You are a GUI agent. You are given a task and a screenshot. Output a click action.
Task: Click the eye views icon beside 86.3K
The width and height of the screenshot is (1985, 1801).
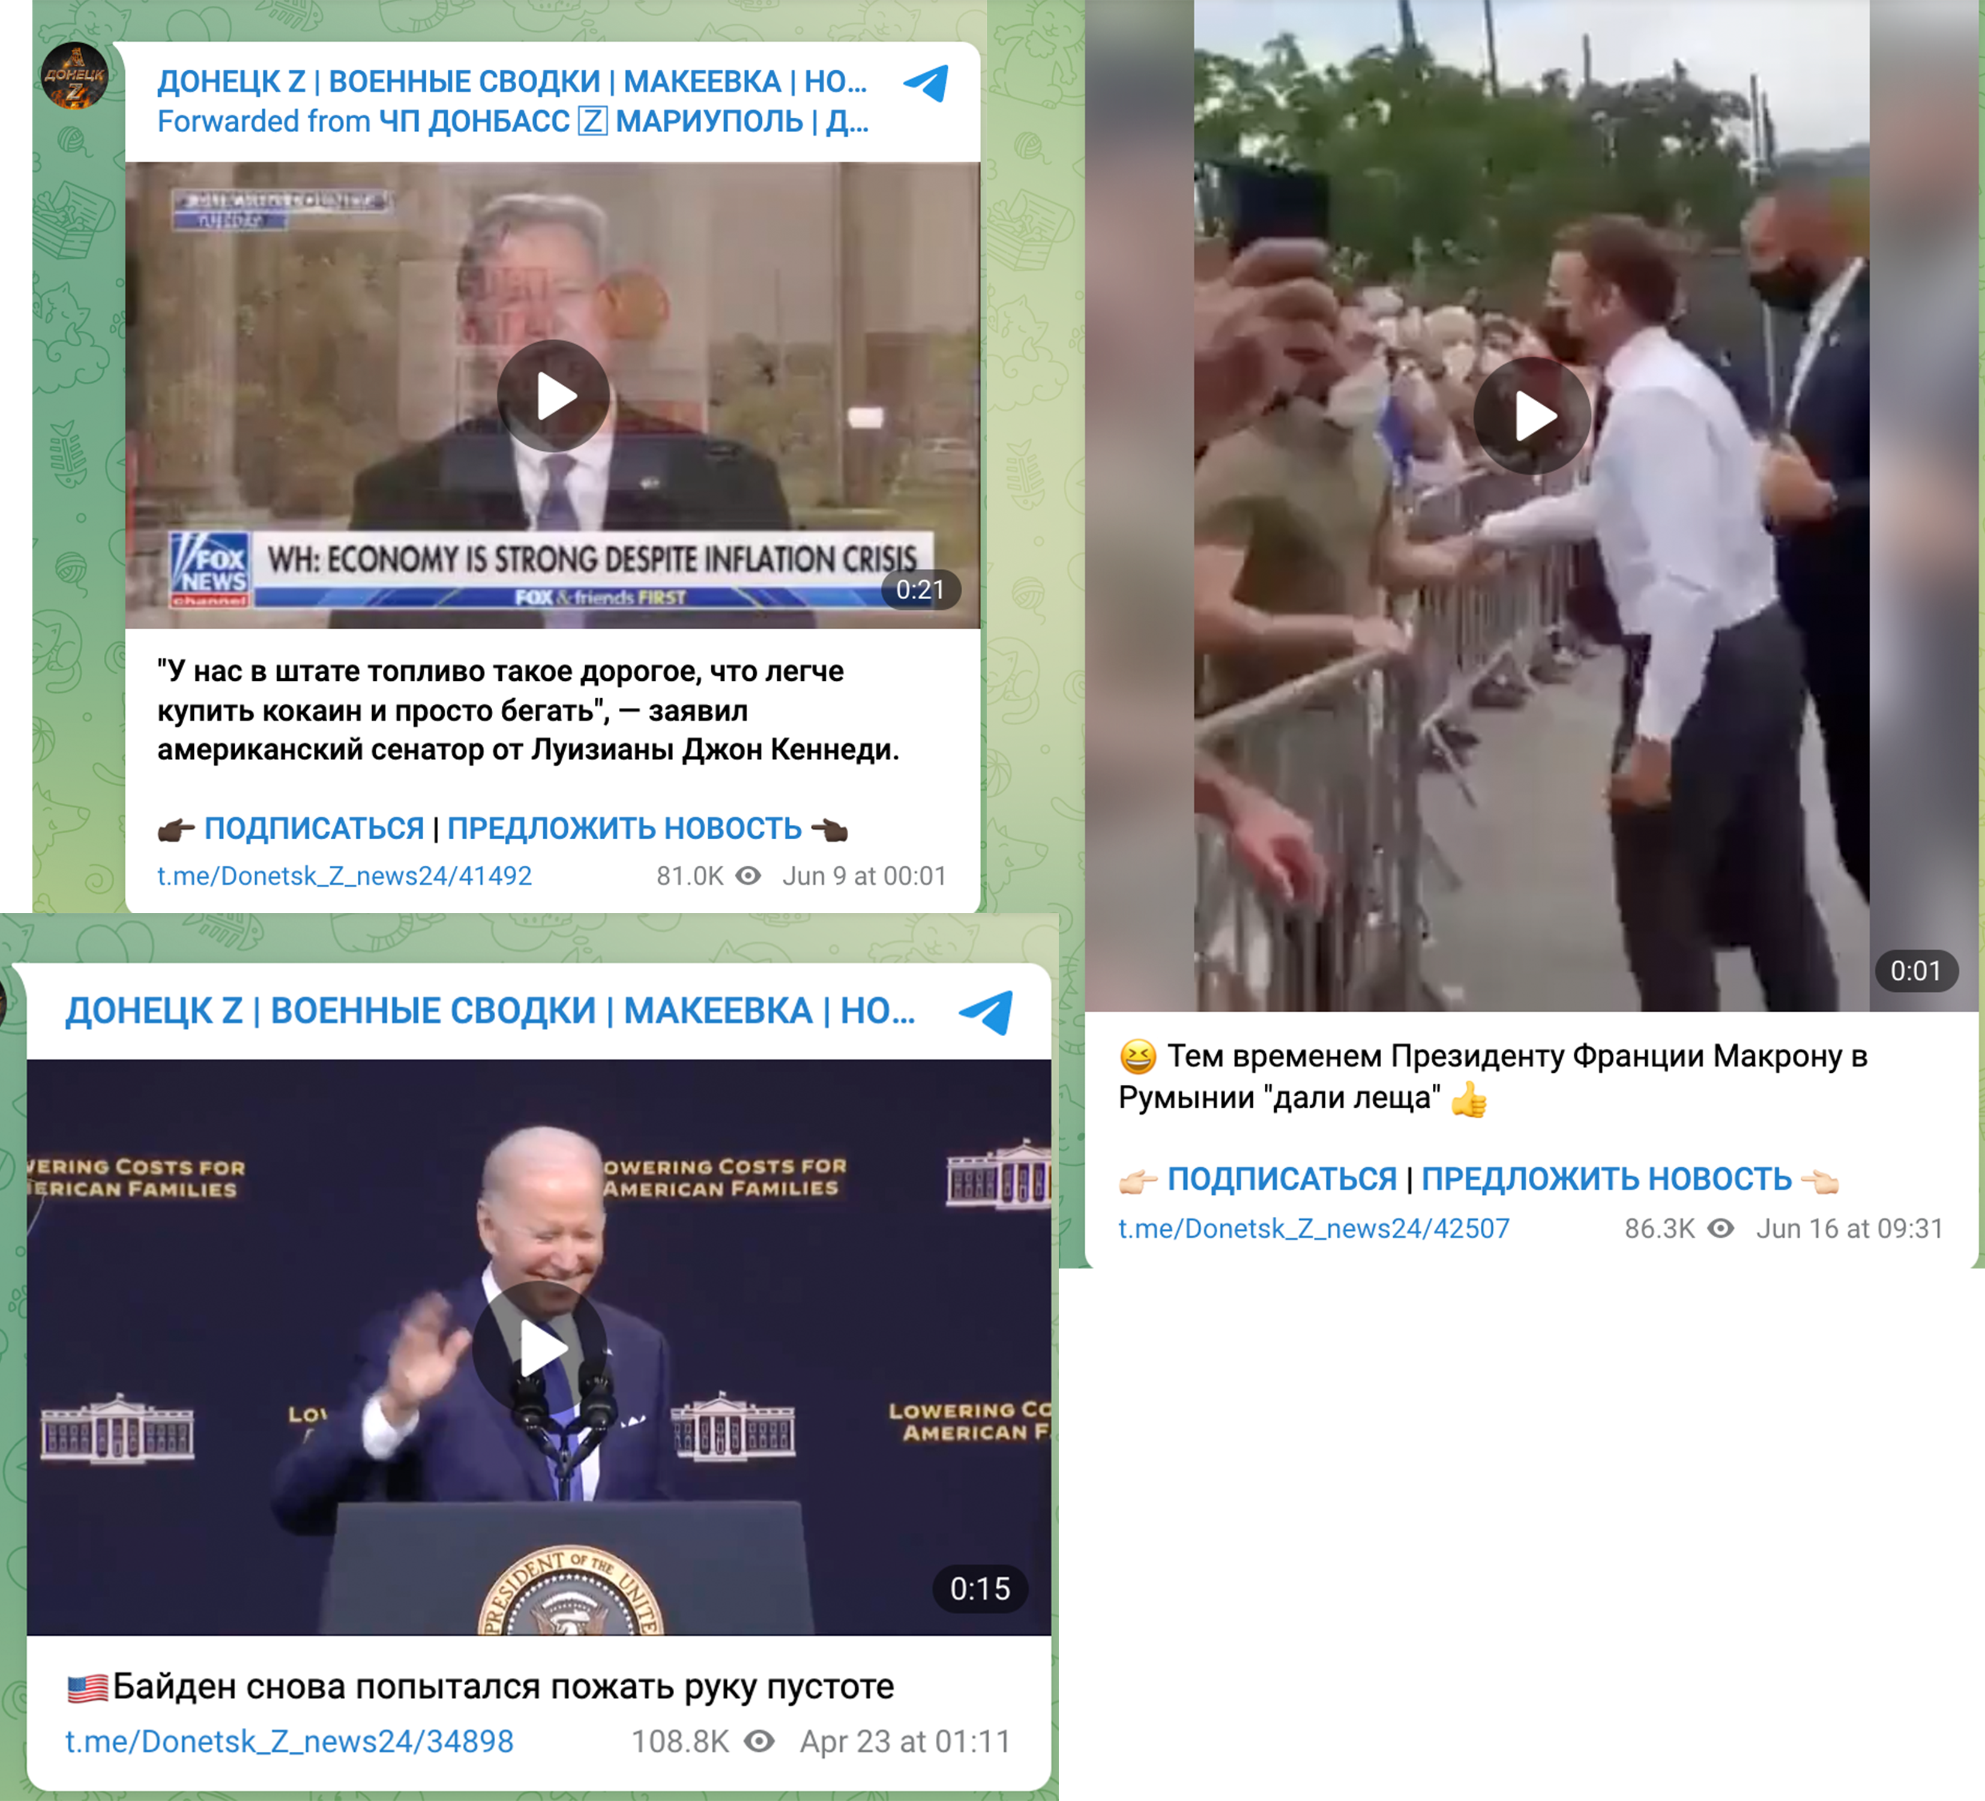click(x=1720, y=1228)
